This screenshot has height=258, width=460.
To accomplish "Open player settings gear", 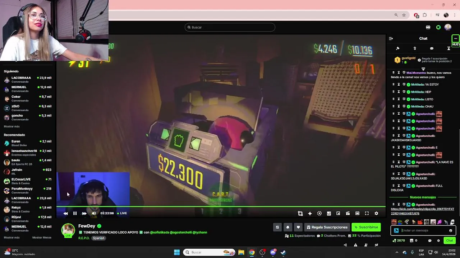I will tap(376, 213).
